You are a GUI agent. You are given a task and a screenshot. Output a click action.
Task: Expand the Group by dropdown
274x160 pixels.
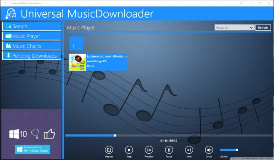click(234, 27)
